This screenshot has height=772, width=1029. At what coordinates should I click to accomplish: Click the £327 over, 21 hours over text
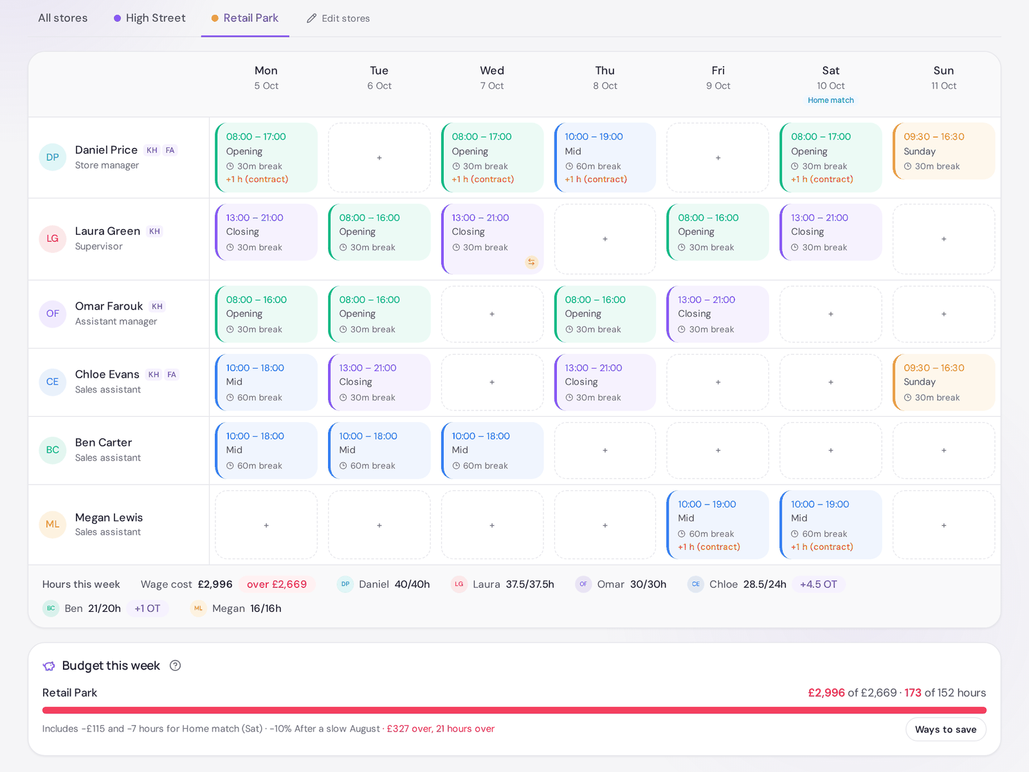coord(441,729)
